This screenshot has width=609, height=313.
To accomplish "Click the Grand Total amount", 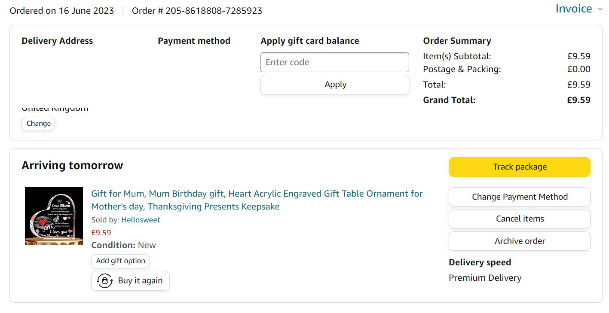I will tap(578, 100).
